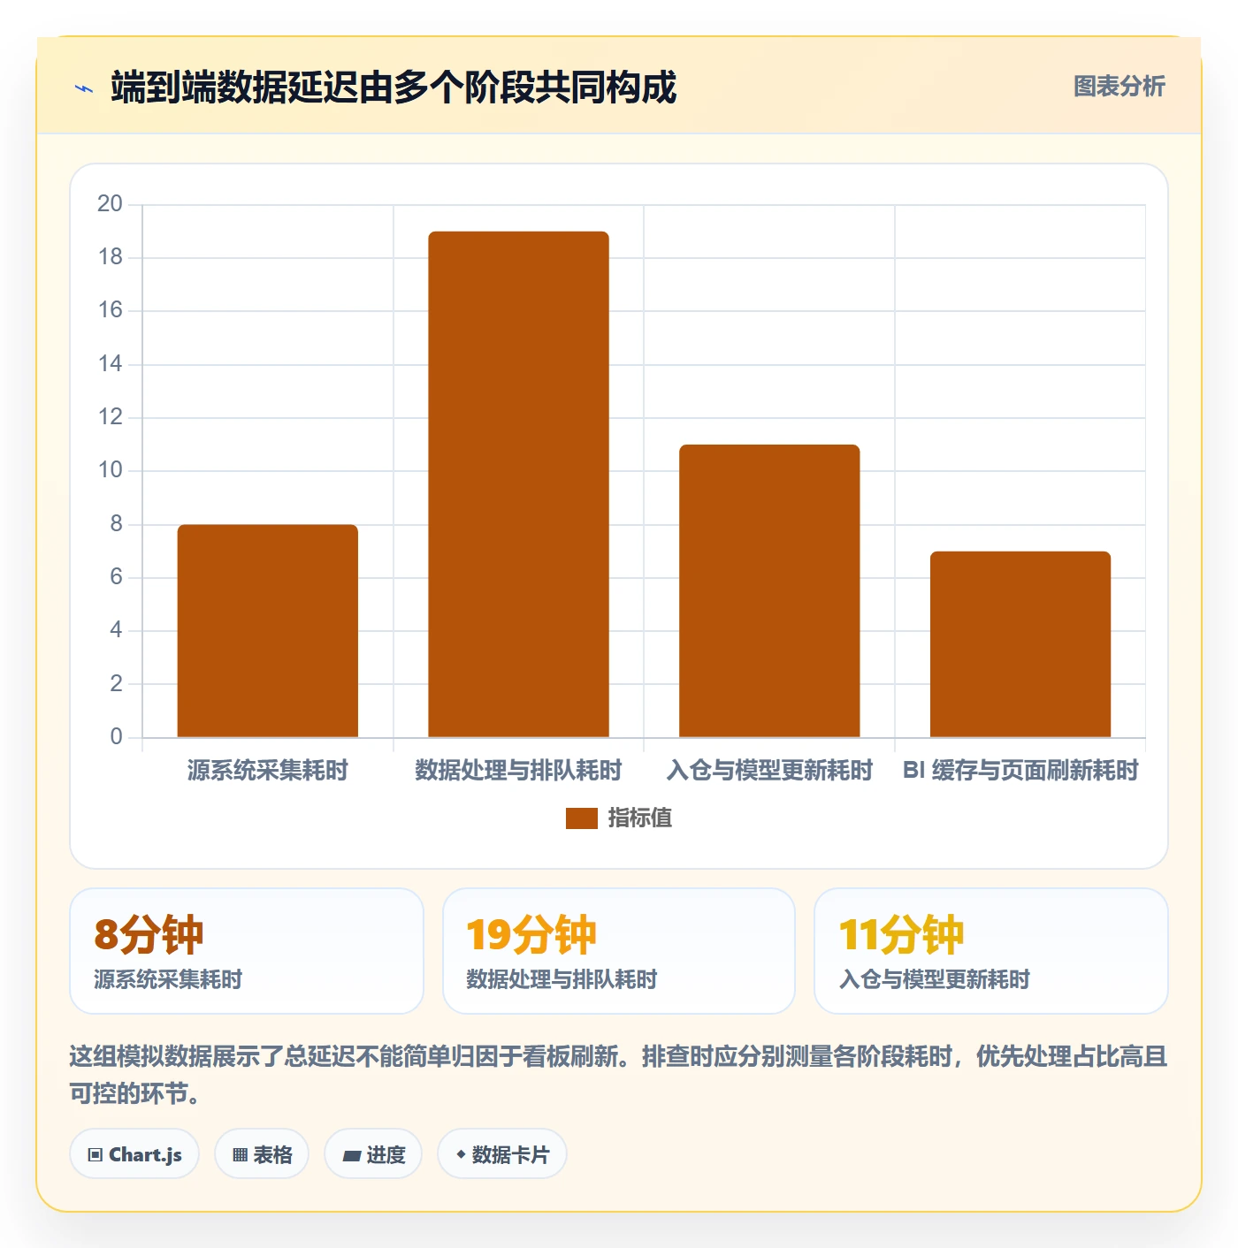Click x-axis label 数据处理与排队耗时
The image size is (1238, 1248).
tap(519, 771)
